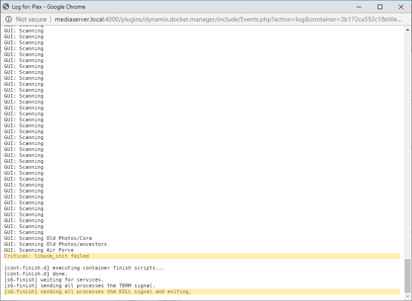Screen dimensions: 412x301
Task: Close the Log for: Plex window
Action: click(401, 7)
